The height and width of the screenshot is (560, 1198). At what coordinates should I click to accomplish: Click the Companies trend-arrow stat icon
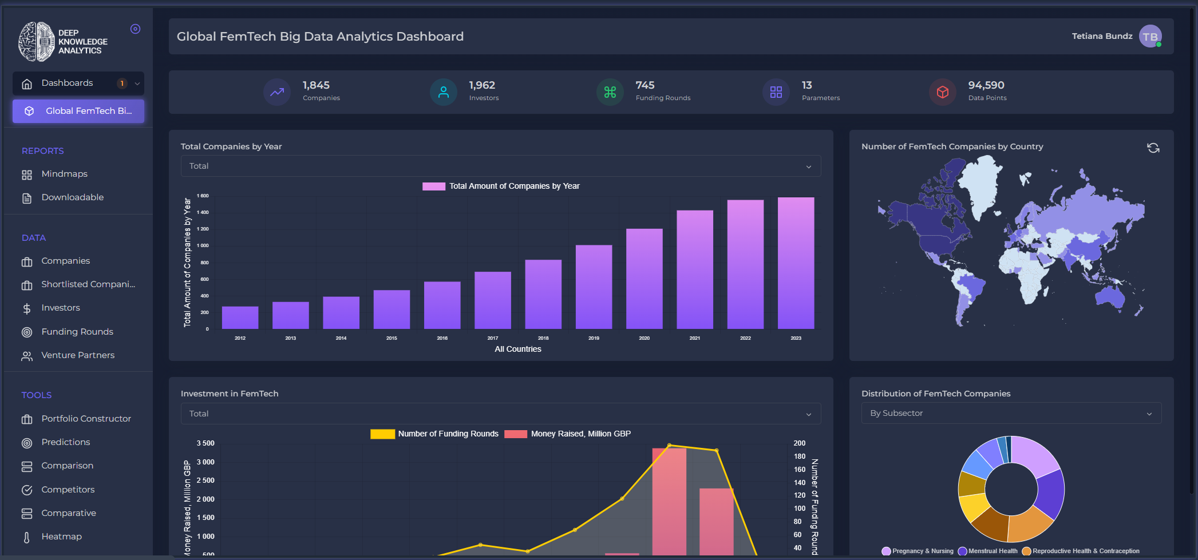pyautogui.click(x=277, y=92)
